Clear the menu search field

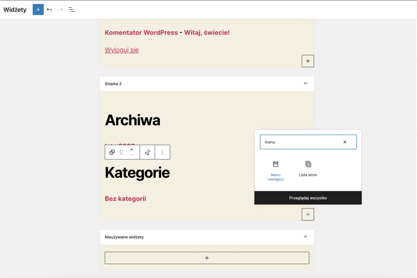point(345,142)
